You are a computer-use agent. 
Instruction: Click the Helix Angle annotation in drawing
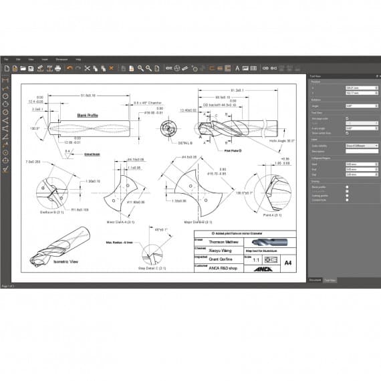[x=282, y=141]
